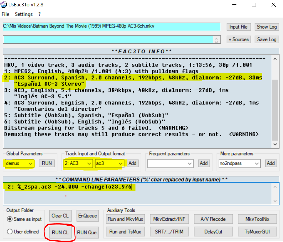Click track line '1: MPEG2, English, 480p24'

101,71
